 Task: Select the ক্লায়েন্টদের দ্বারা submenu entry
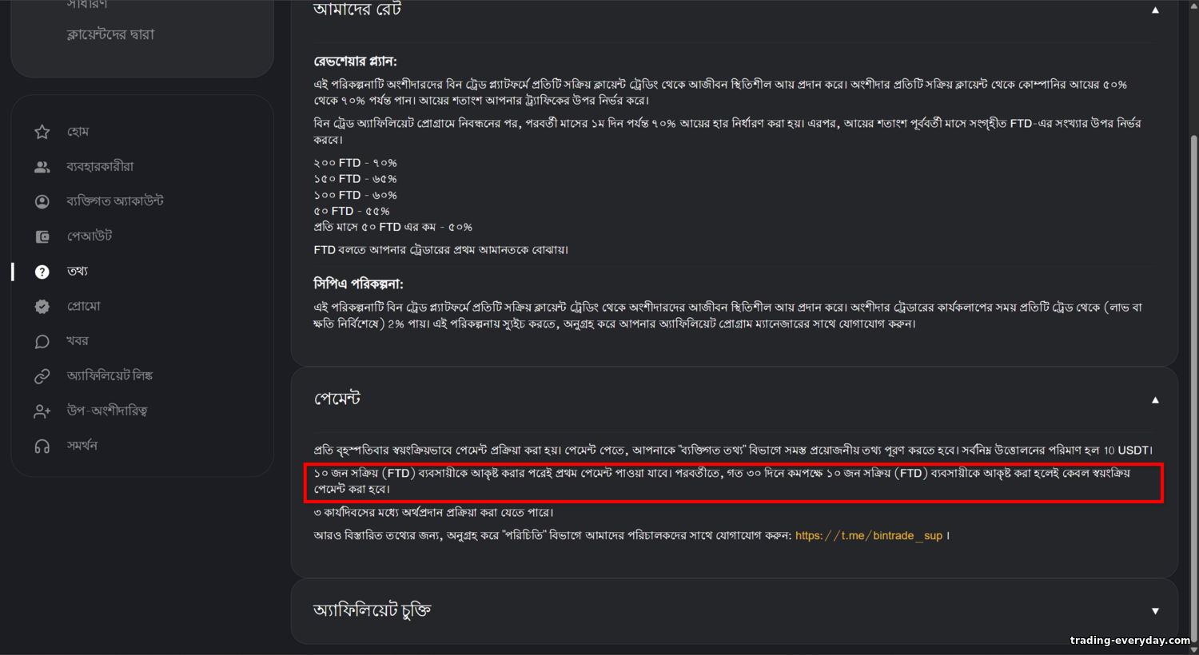coord(110,34)
